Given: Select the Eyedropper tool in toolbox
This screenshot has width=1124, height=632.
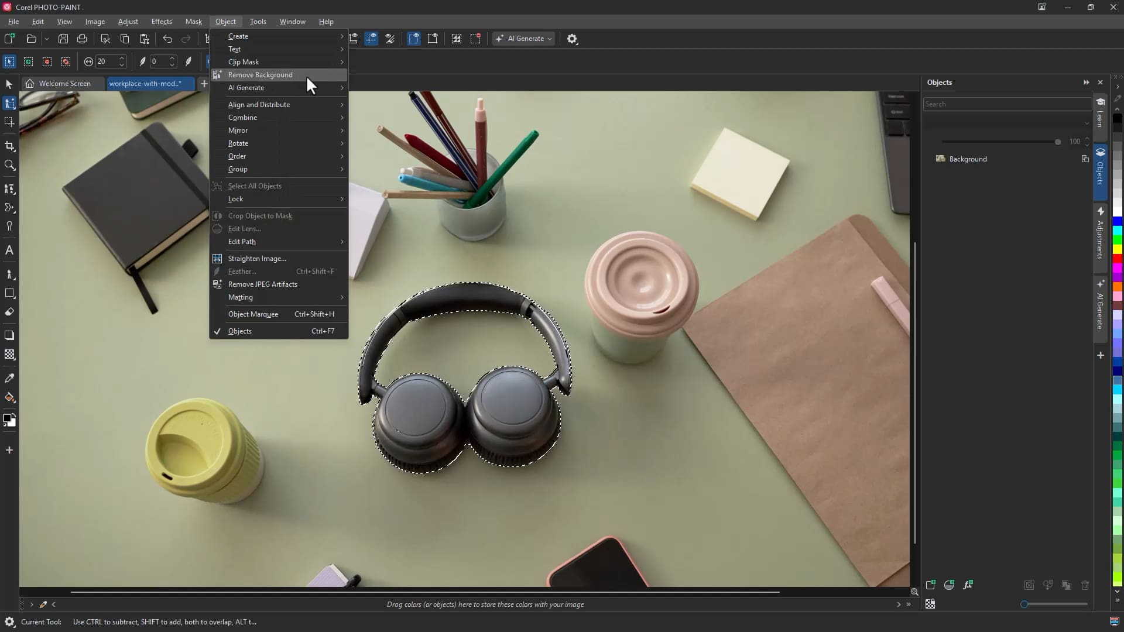Looking at the screenshot, I should pyautogui.click(x=9, y=378).
